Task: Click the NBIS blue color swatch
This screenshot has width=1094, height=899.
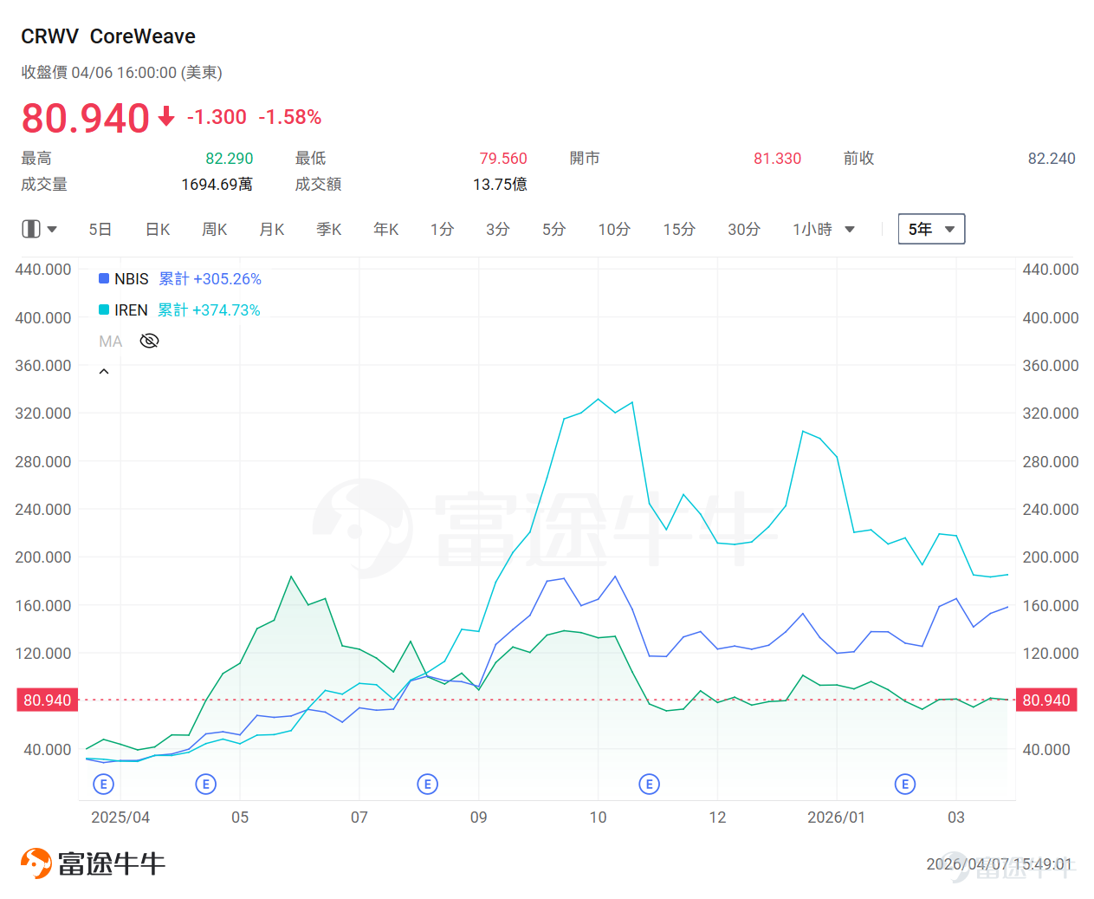Action: [104, 278]
